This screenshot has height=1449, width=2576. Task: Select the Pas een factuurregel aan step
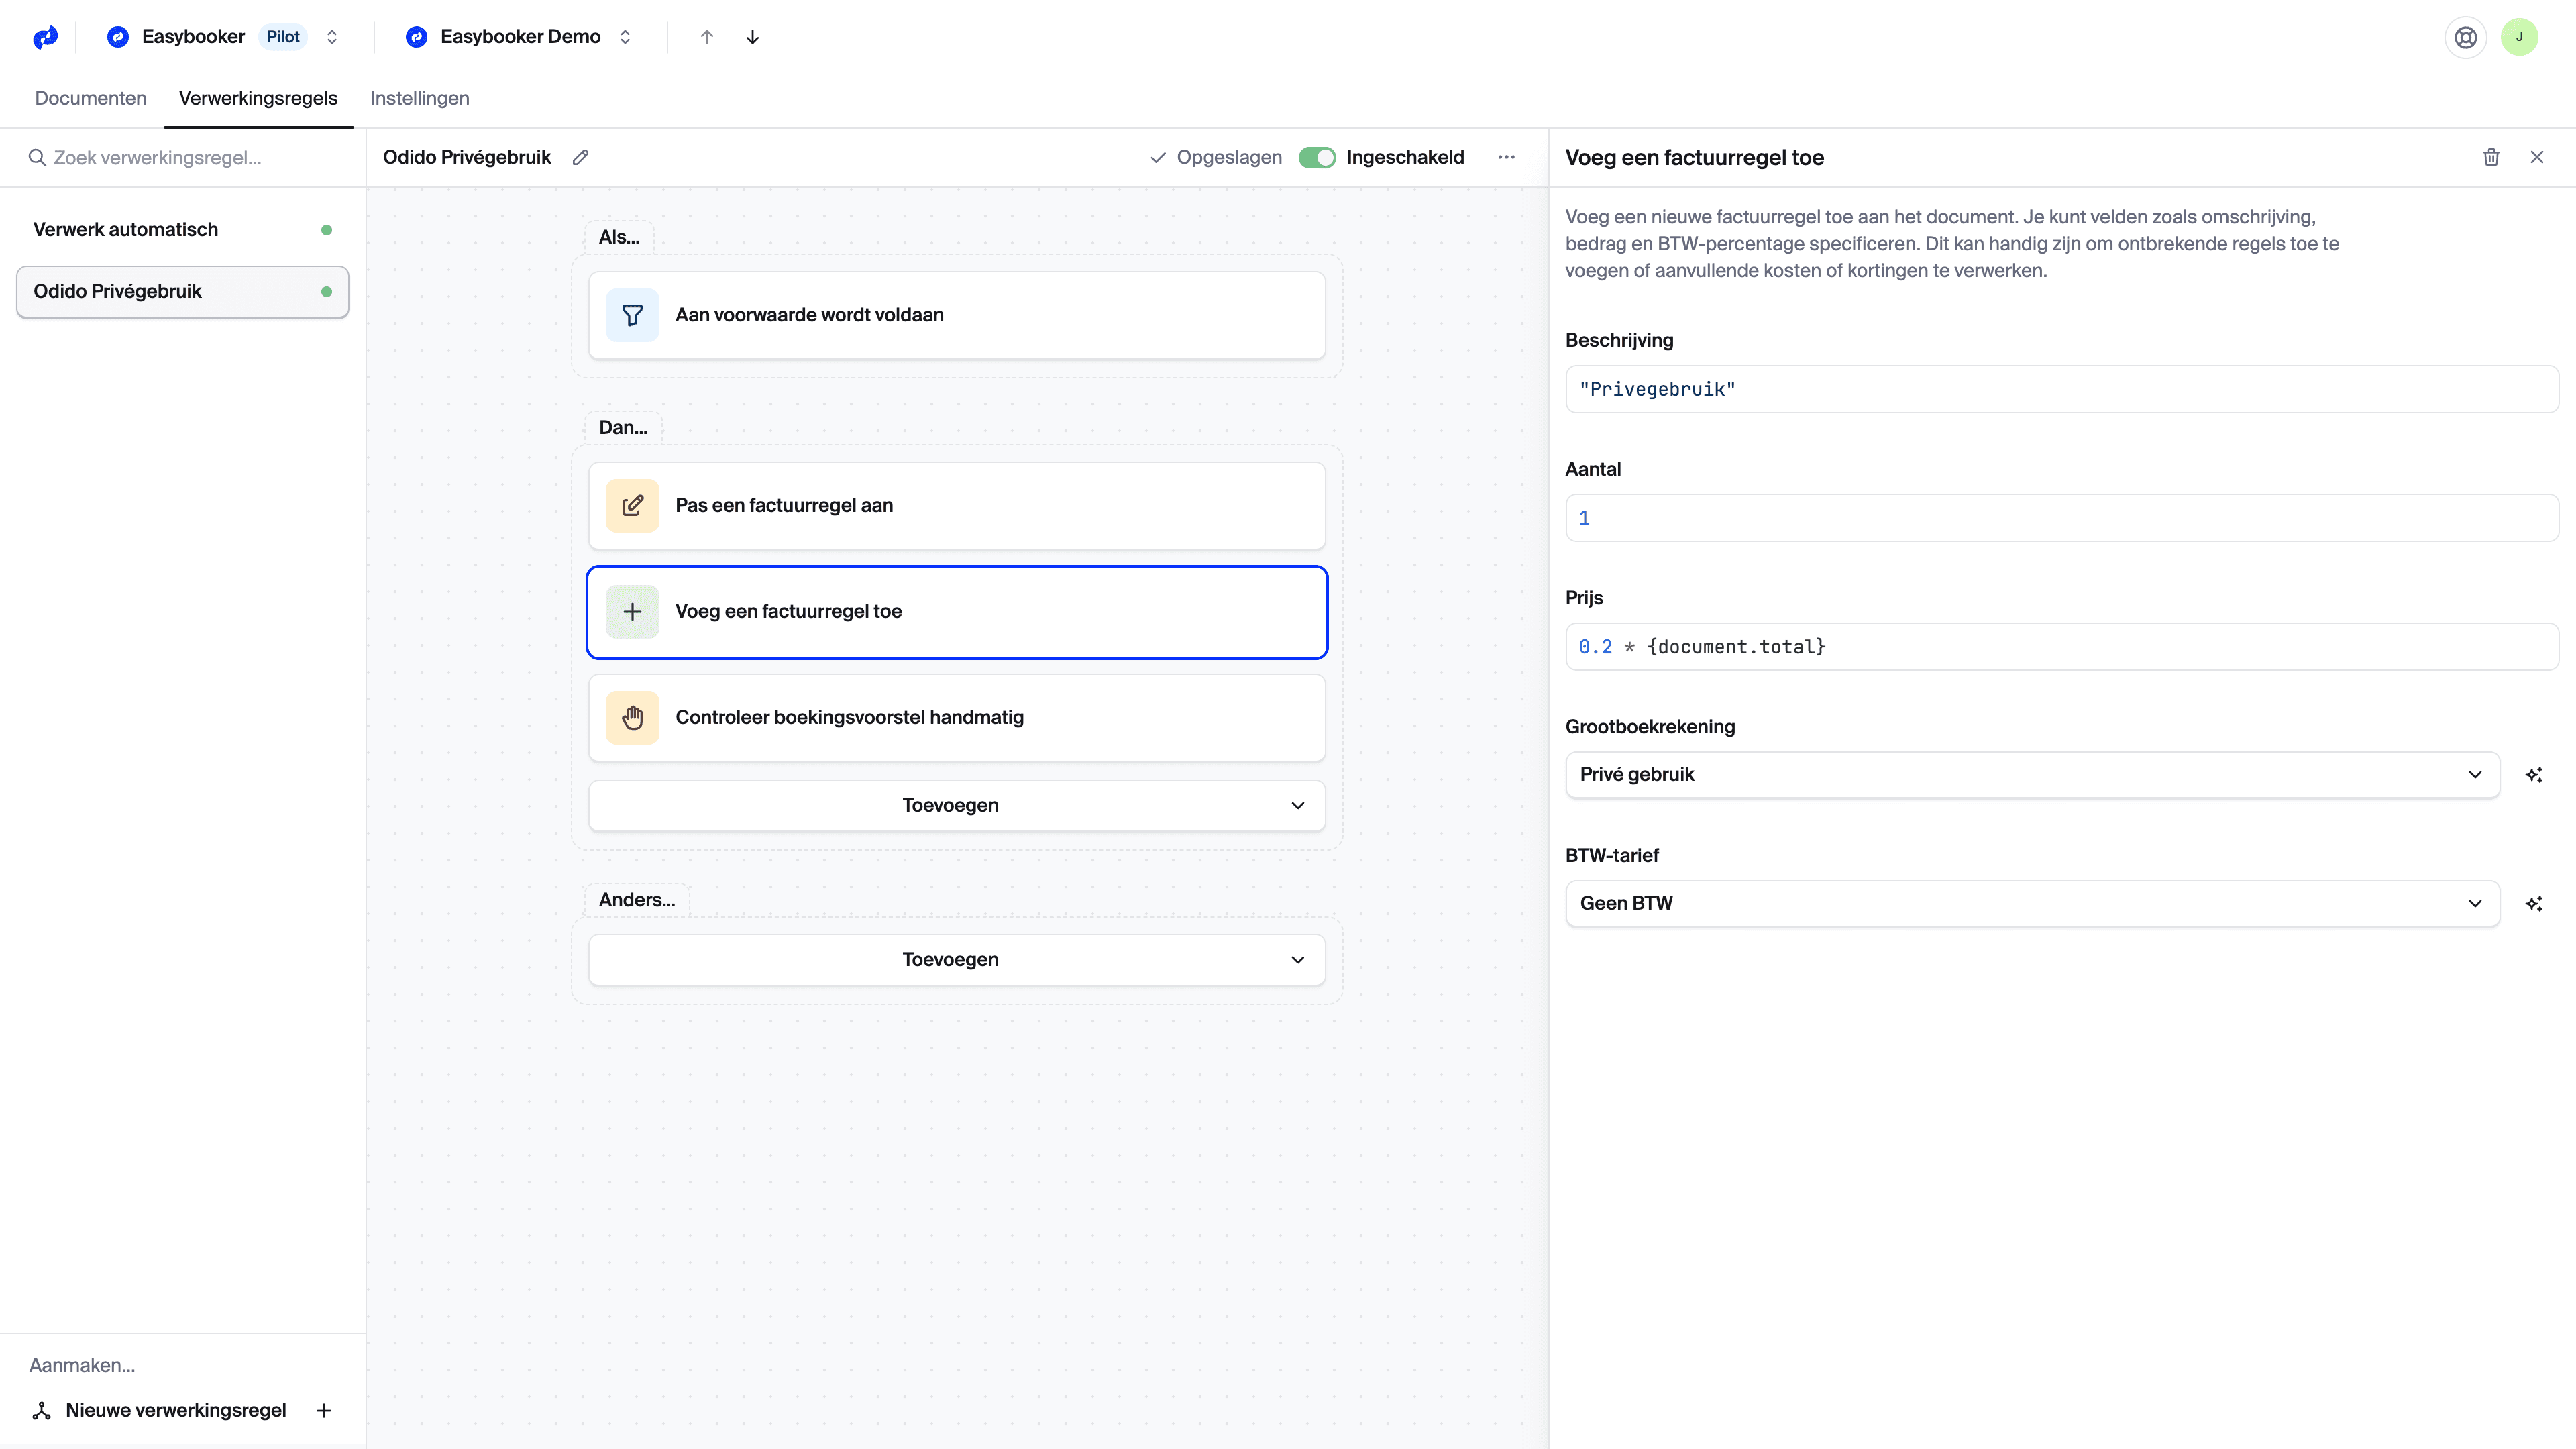(956, 506)
